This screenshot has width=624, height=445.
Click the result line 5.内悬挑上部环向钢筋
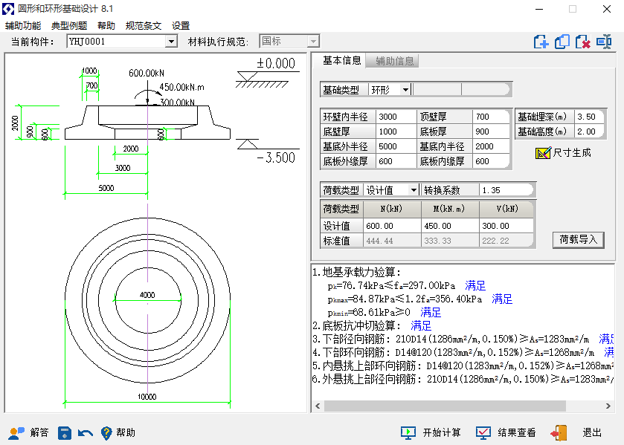coord(463,366)
